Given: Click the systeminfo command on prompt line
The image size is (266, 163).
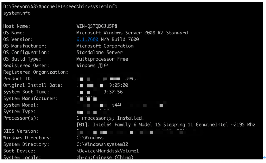Looking at the screenshot, I should (x=104, y=6).
